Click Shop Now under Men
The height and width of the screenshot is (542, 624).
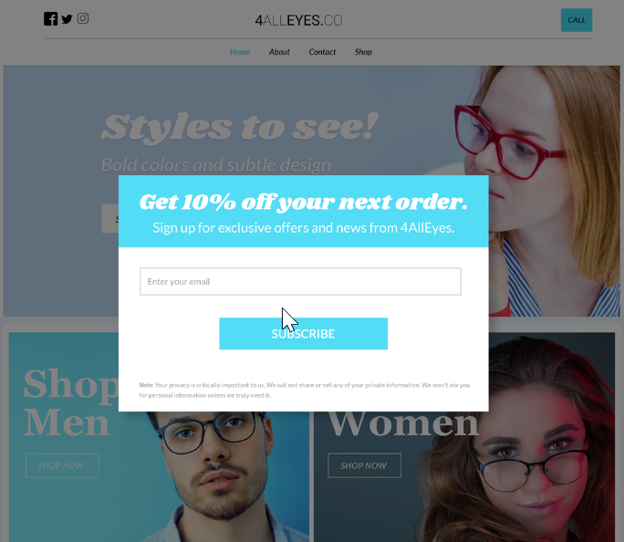tap(62, 465)
